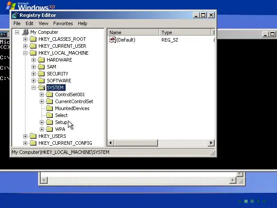This screenshot has width=277, height=208.
Task: Expand the SECURITY key
Action: pyautogui.click(x=34, y=74)
